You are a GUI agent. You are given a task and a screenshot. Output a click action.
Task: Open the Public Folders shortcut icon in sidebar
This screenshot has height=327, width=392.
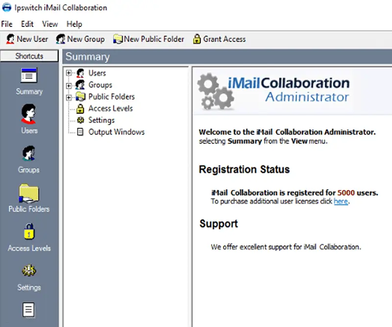tap(29, 193)
